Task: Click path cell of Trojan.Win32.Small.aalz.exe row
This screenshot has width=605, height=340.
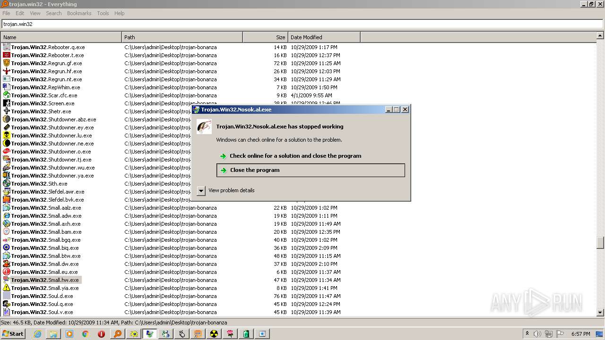Action: click(171, 208)
